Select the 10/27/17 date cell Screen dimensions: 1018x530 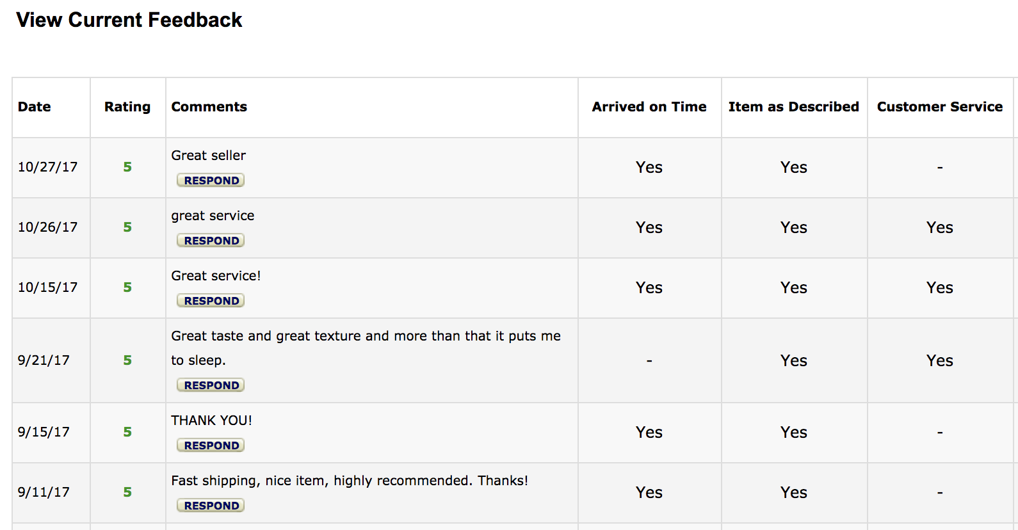coord(48,167)
